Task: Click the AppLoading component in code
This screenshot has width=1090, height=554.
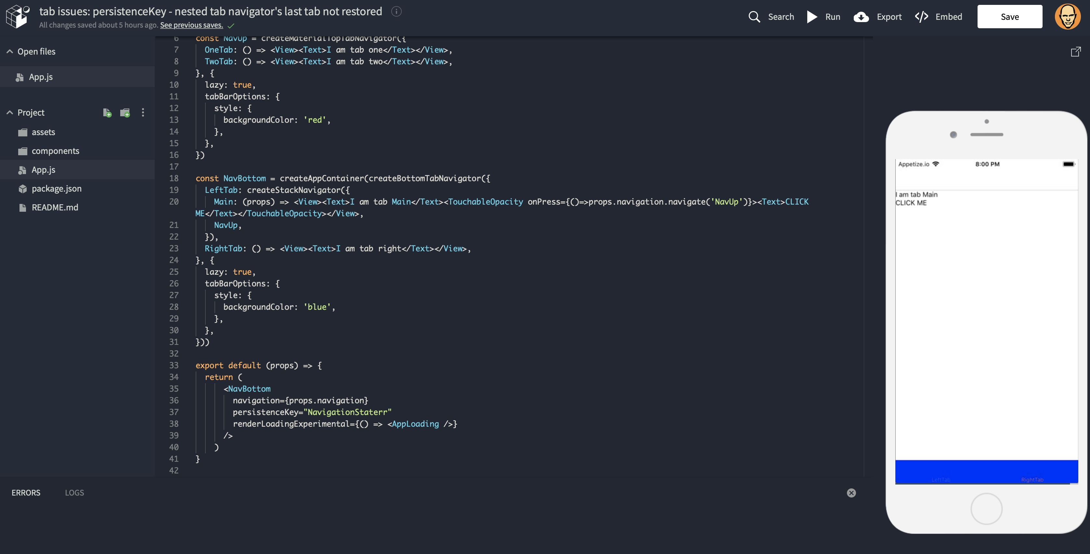Action: click(415, 424)
